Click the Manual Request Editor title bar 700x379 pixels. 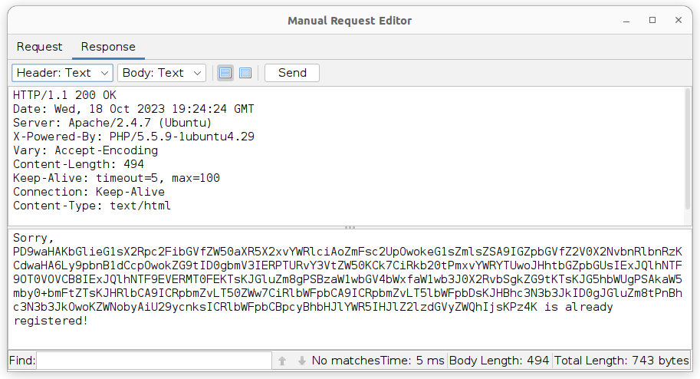pos(350,21)
